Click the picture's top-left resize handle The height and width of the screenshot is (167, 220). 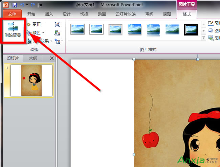pyautogui.click(x=134, y=59)
